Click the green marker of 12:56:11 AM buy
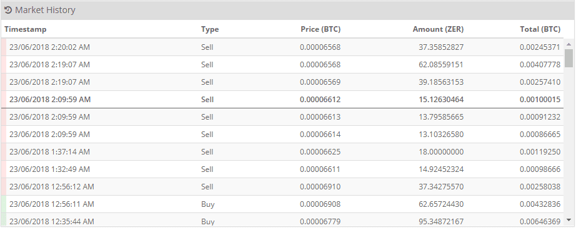This screenshot has width=576, height=228. click(x=4, y=204)
